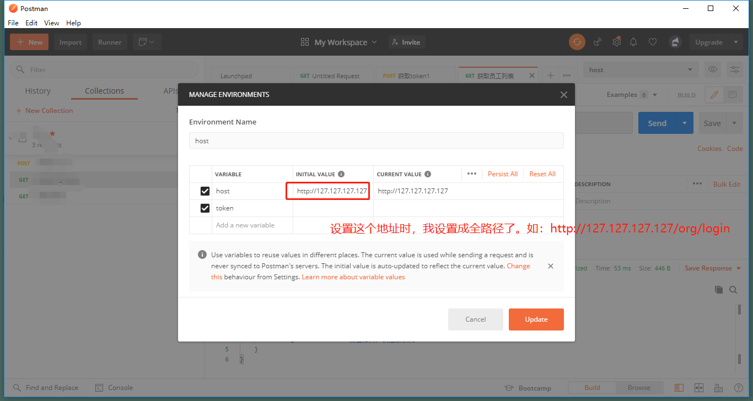Click the environment quick look eye icon
Viewport: 753px width, 401px height.
point(713,69)
